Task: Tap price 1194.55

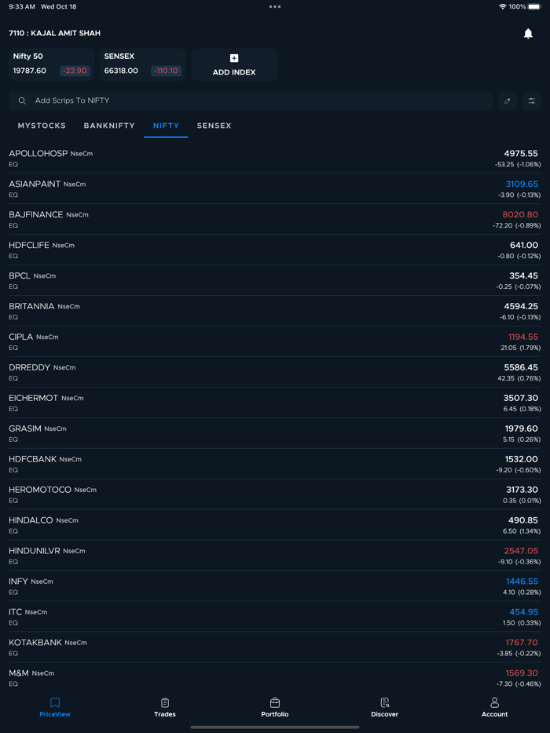Action: coord(522,337)
